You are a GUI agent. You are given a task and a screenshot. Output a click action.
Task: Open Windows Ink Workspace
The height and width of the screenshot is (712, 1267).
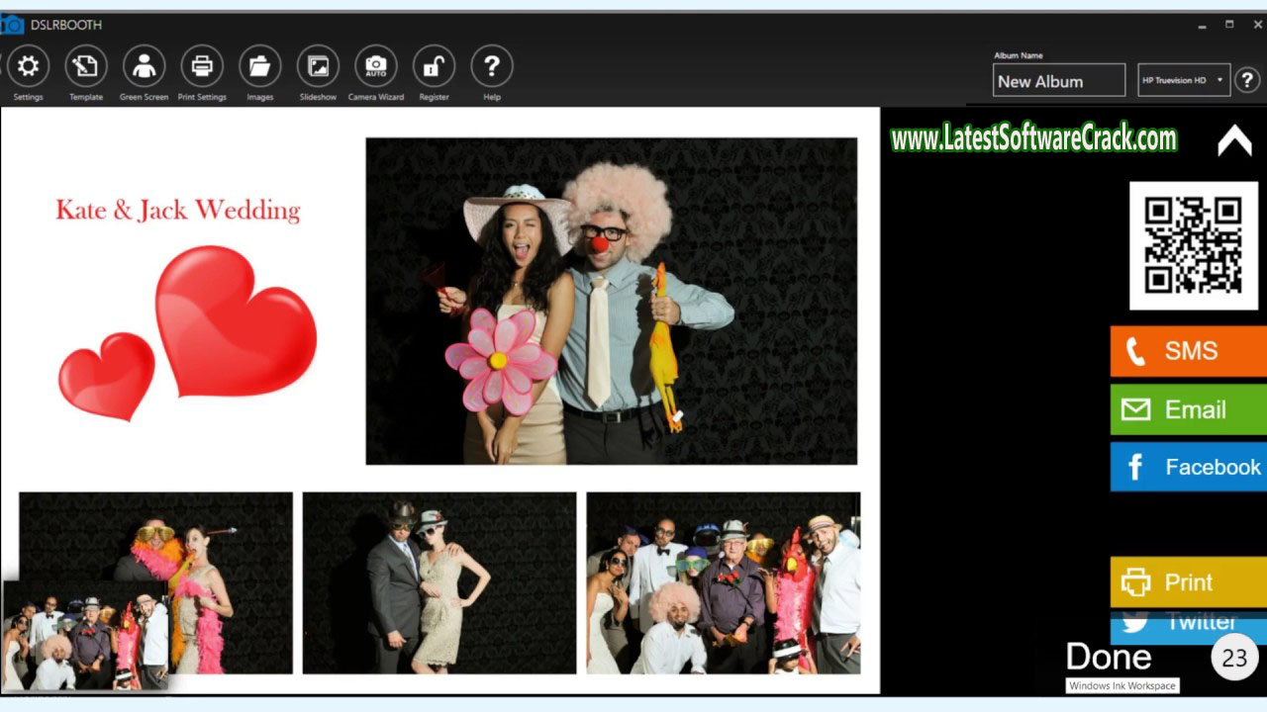[x=1121, y=684]
